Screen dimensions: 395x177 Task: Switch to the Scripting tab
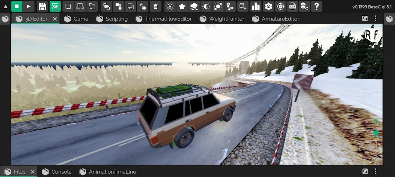tap(112, 19)
